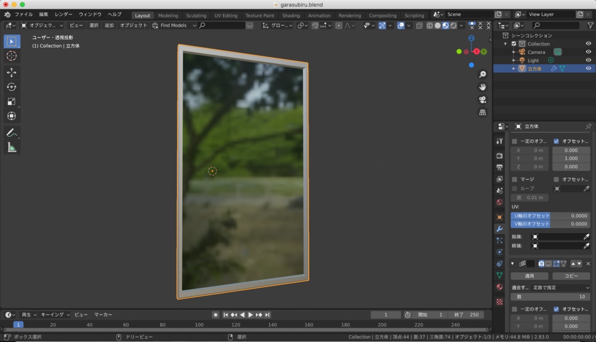This screenshot has width=596, height=342.
Task: Hide the 立方体 object in outliner
Action: tap(588, 69)
